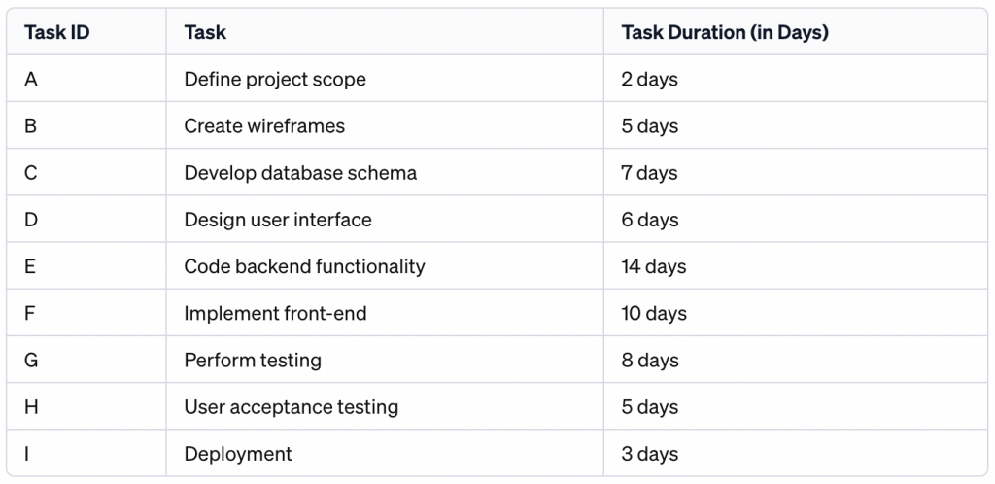Click the Task ID cell labeled A
Viewport: 995px width, 484px height.
[31, 80]
